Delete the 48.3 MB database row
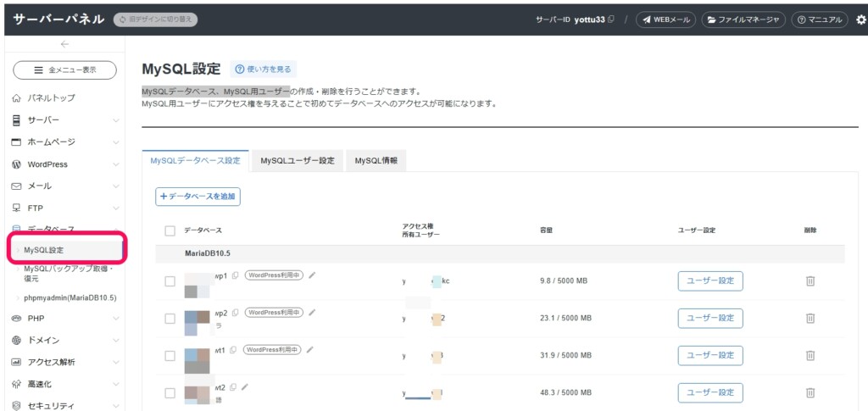The width and height of the screenshot is (868, 411). pyautogui.click(x=810, y=392)
